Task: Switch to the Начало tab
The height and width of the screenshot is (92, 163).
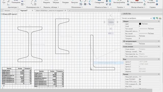Action: 7,10
